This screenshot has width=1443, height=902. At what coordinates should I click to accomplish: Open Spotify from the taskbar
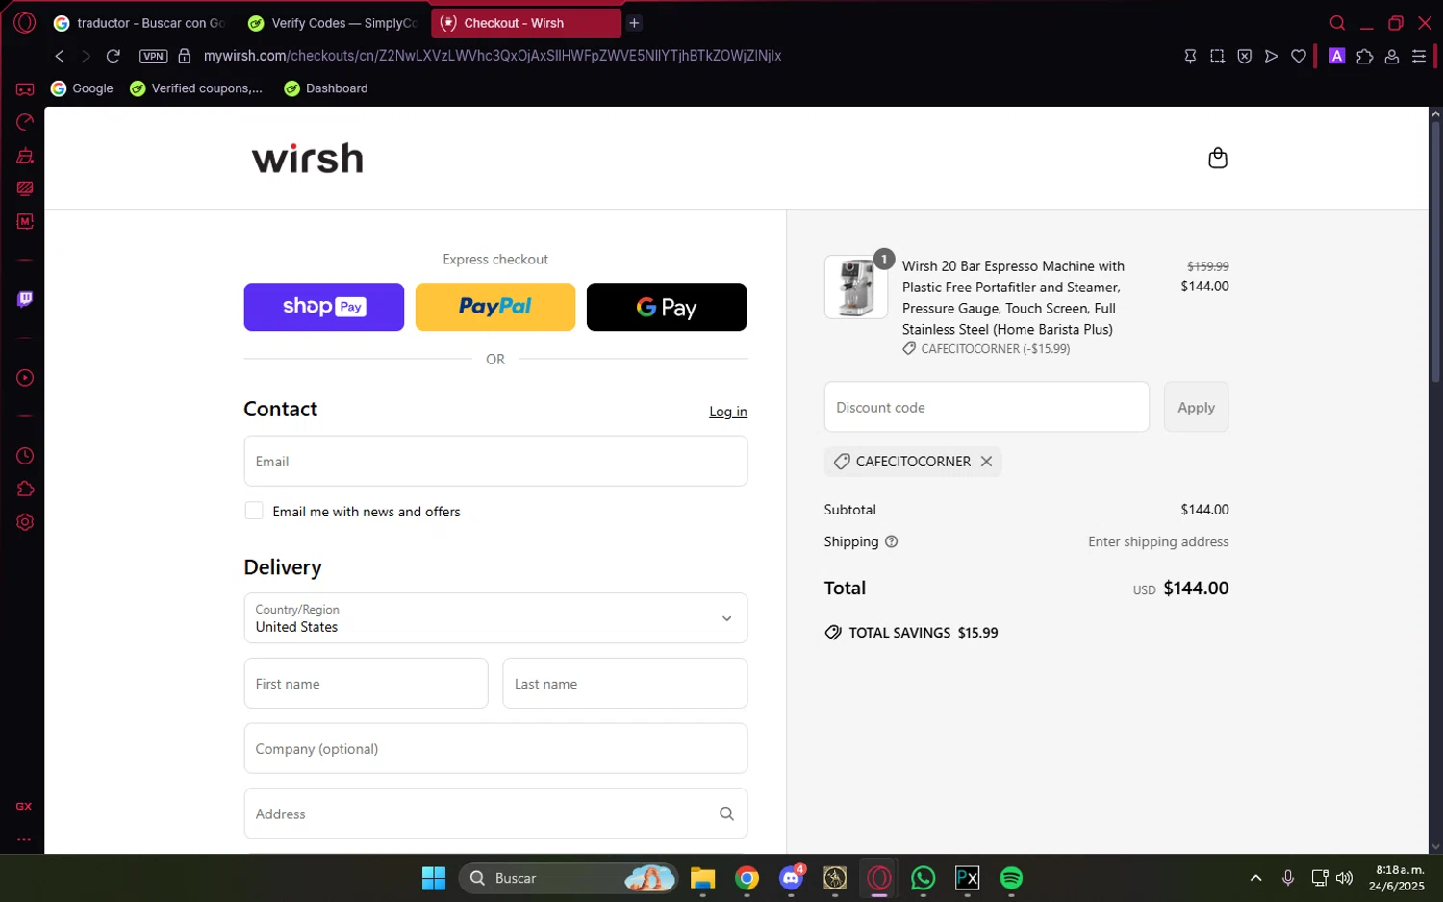tap(1011, 878)
